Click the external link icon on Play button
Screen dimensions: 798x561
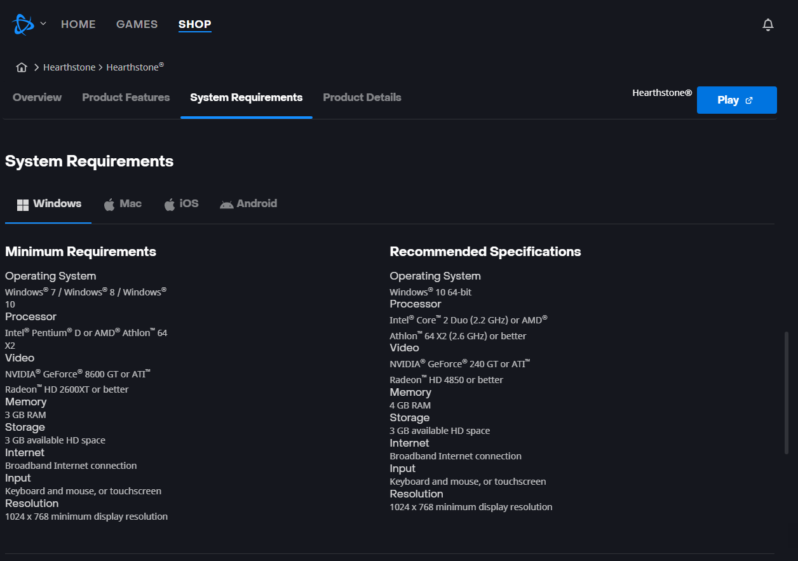tap(749, 100)
